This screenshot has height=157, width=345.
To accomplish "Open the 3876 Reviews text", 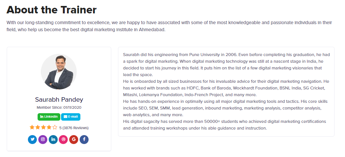I will [x=76, y=128].
